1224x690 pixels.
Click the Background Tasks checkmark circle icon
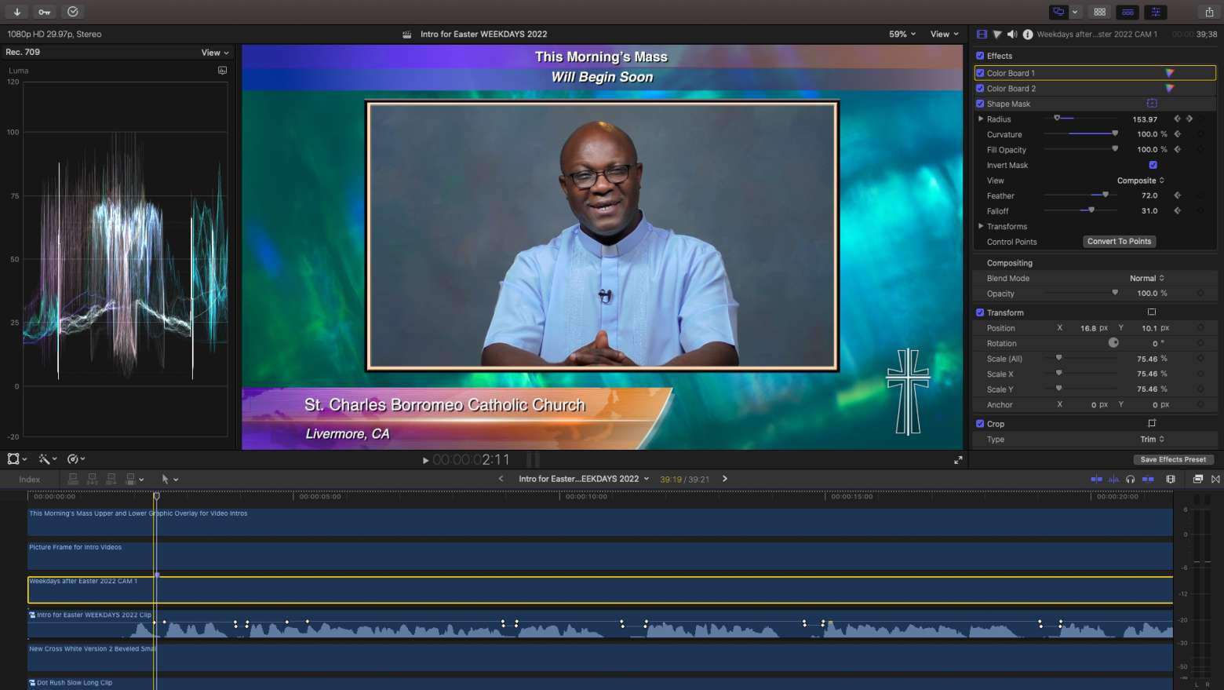73,12
